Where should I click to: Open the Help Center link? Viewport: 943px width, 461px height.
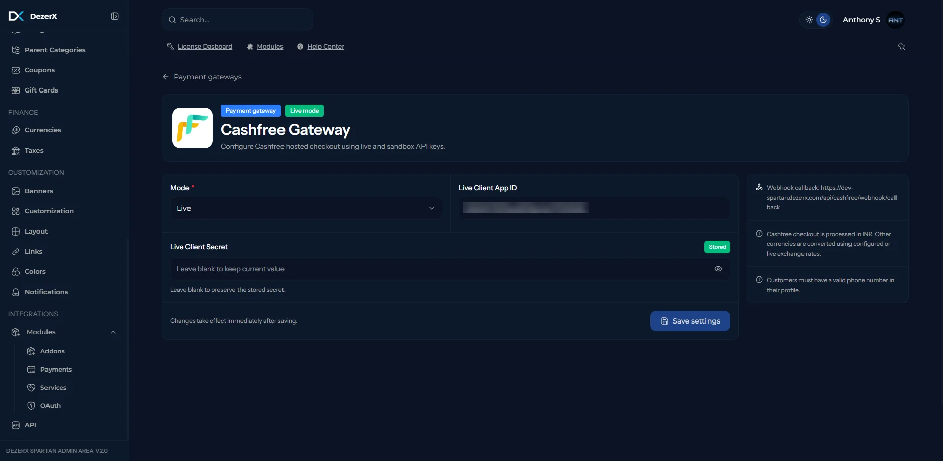[x=325, y=47]
